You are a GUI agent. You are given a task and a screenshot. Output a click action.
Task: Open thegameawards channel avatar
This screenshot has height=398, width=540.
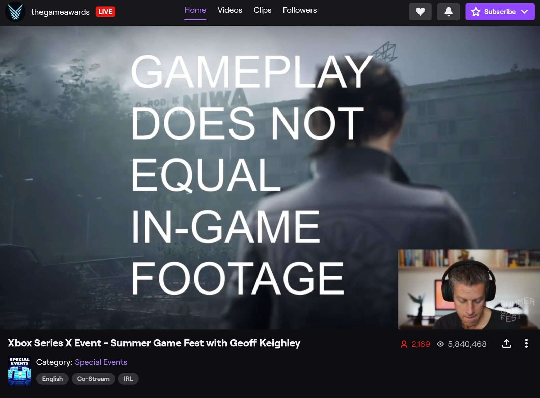point(15,12)
